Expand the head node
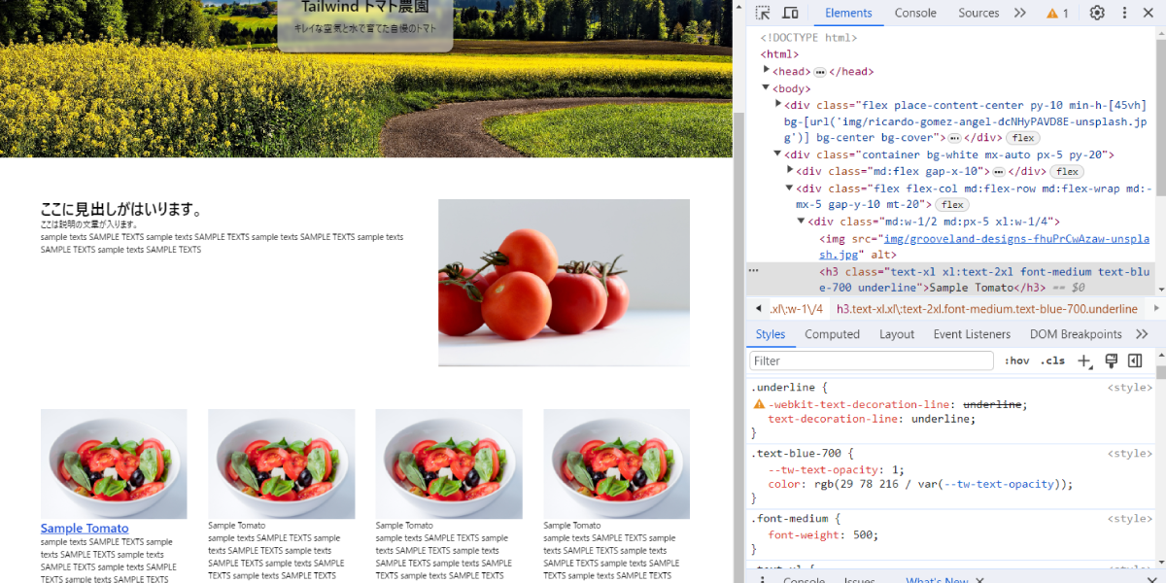Viewport: 1166px width, 583px height. tap(767, 71)
